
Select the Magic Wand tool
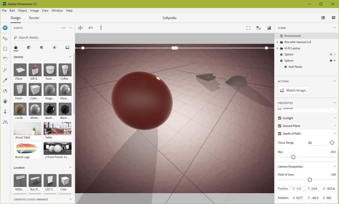click(x=5, y=70)
